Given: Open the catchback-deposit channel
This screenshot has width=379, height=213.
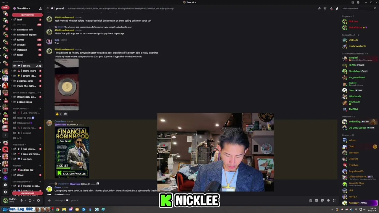Looking at the screenshot, I should click(27, 35).
